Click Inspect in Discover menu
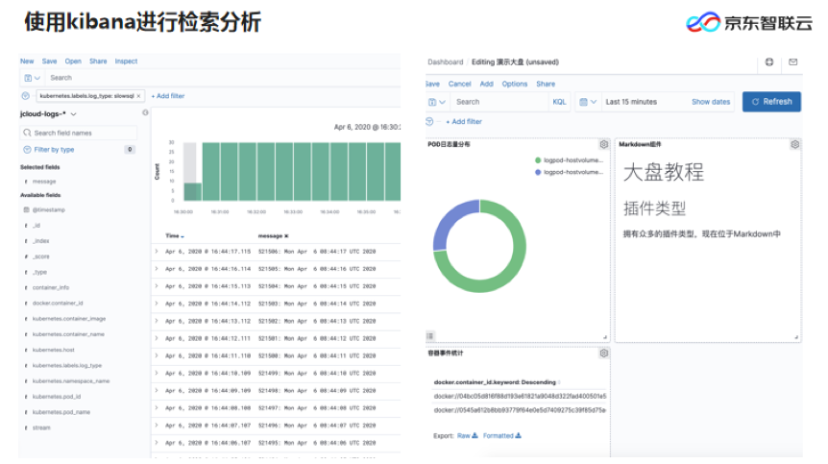This screenshot has height=464, width=828. click(126, 61)
